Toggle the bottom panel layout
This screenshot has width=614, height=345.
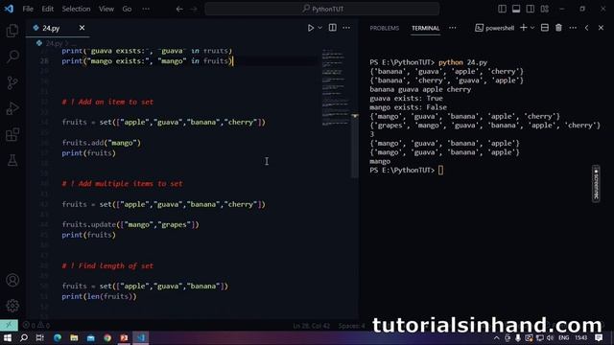point(516,9)
